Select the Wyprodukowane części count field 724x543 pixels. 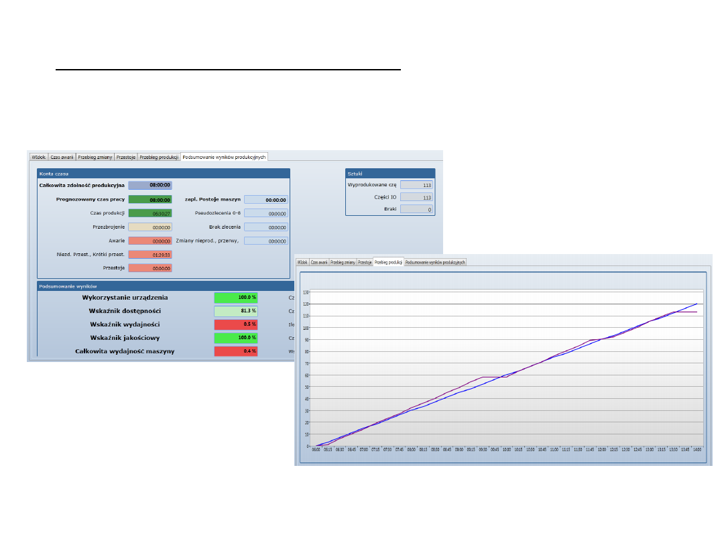[416, 184]
